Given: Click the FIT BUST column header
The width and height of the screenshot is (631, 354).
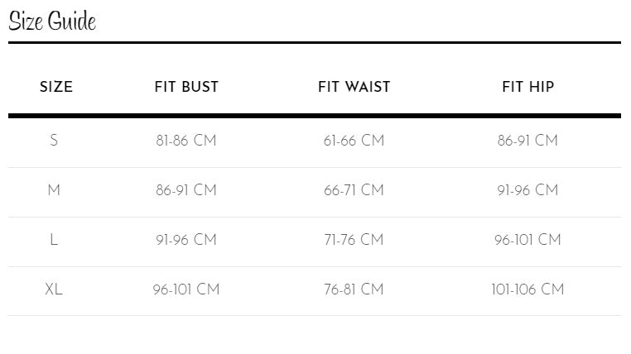Looking at the screenshot, I should tap(186, 87).
